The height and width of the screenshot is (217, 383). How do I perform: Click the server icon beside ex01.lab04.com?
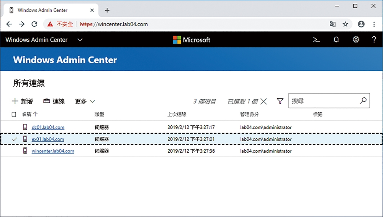click(x=25, y=139)
